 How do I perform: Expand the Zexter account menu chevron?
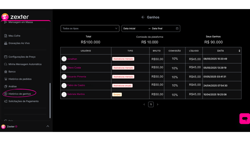coord(48,126)
